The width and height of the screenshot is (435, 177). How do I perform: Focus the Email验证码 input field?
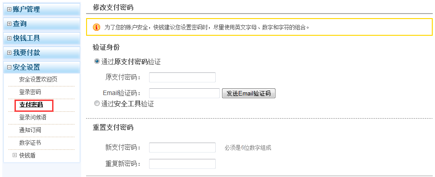(x=184, y=93)
